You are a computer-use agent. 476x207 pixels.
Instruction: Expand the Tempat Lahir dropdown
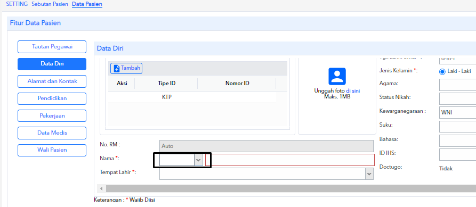[x=369, y=174]
